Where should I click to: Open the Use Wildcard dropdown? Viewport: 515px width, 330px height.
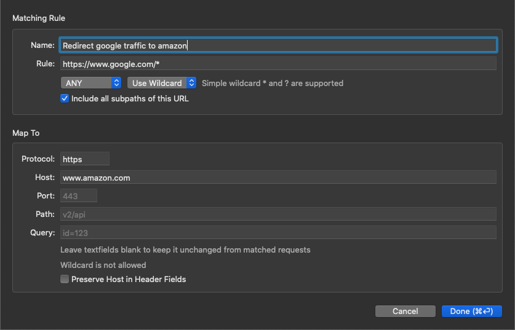[162, 83]
